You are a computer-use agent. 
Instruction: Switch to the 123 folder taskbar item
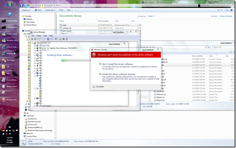[10, 67]
